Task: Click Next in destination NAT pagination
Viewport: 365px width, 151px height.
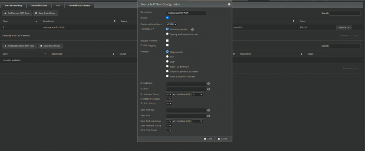Action: point(356,68)
